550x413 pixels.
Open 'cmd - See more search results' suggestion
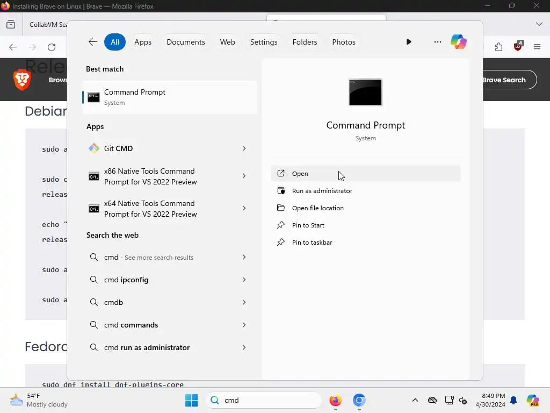tap(161, 257)
